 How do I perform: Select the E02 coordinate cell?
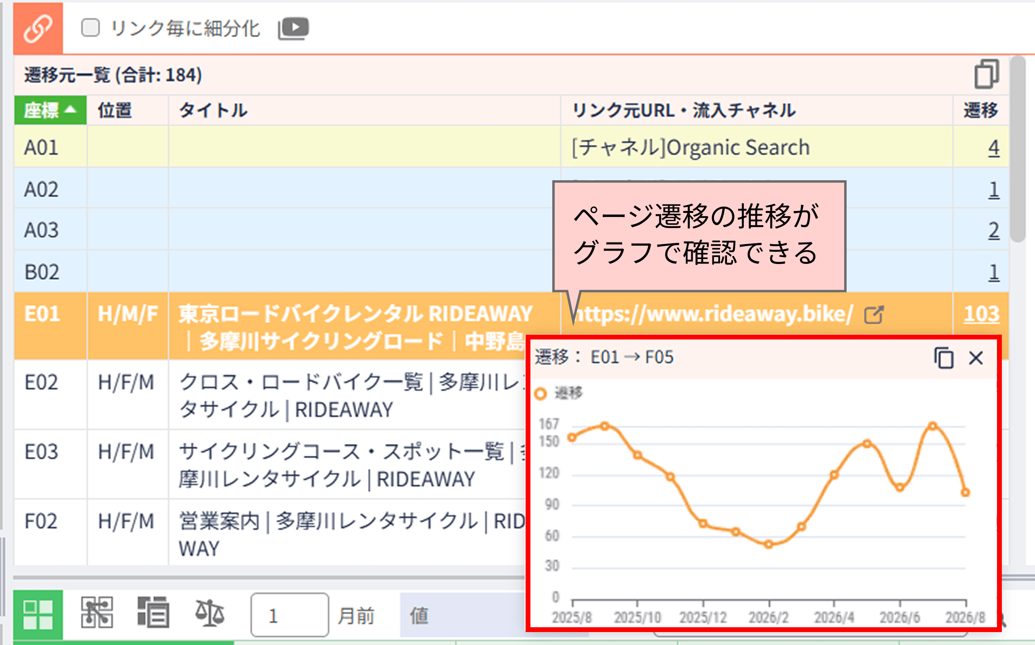pos(51,394)
